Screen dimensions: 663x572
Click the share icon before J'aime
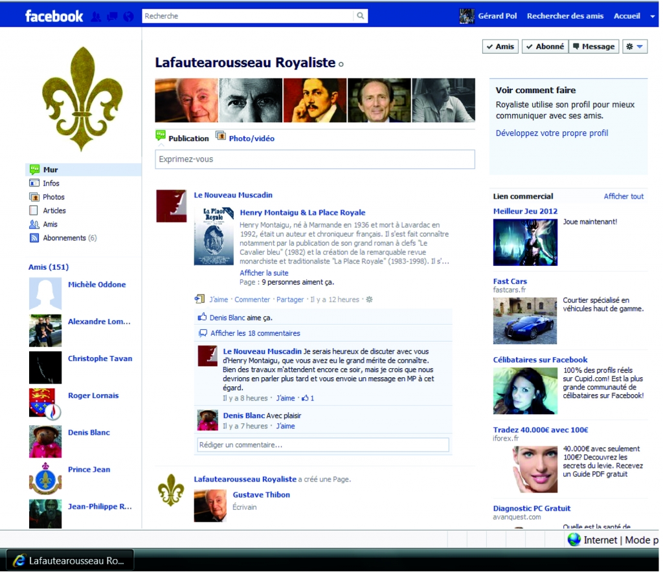(199, 299)
